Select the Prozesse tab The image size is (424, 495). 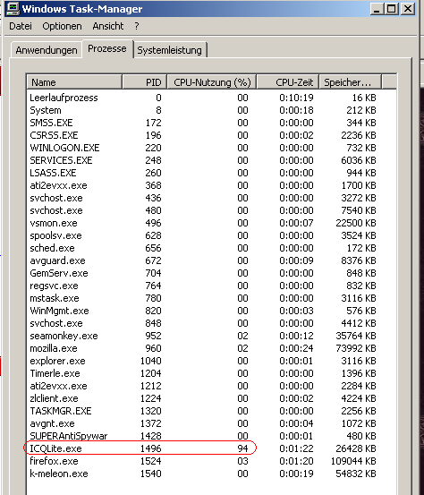tap(107, 48)
